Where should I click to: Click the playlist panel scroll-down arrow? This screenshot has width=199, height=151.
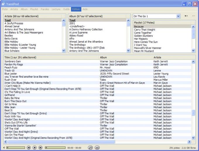(x=193, y=51)
